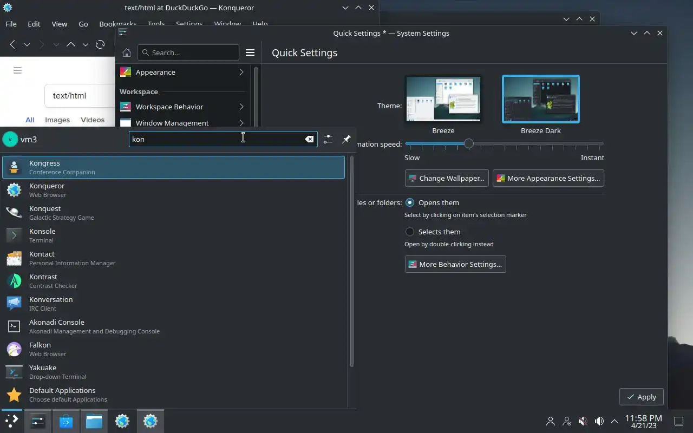Open Up-directory history dropdown in Konqueror
693x433 pixels.
85,44
